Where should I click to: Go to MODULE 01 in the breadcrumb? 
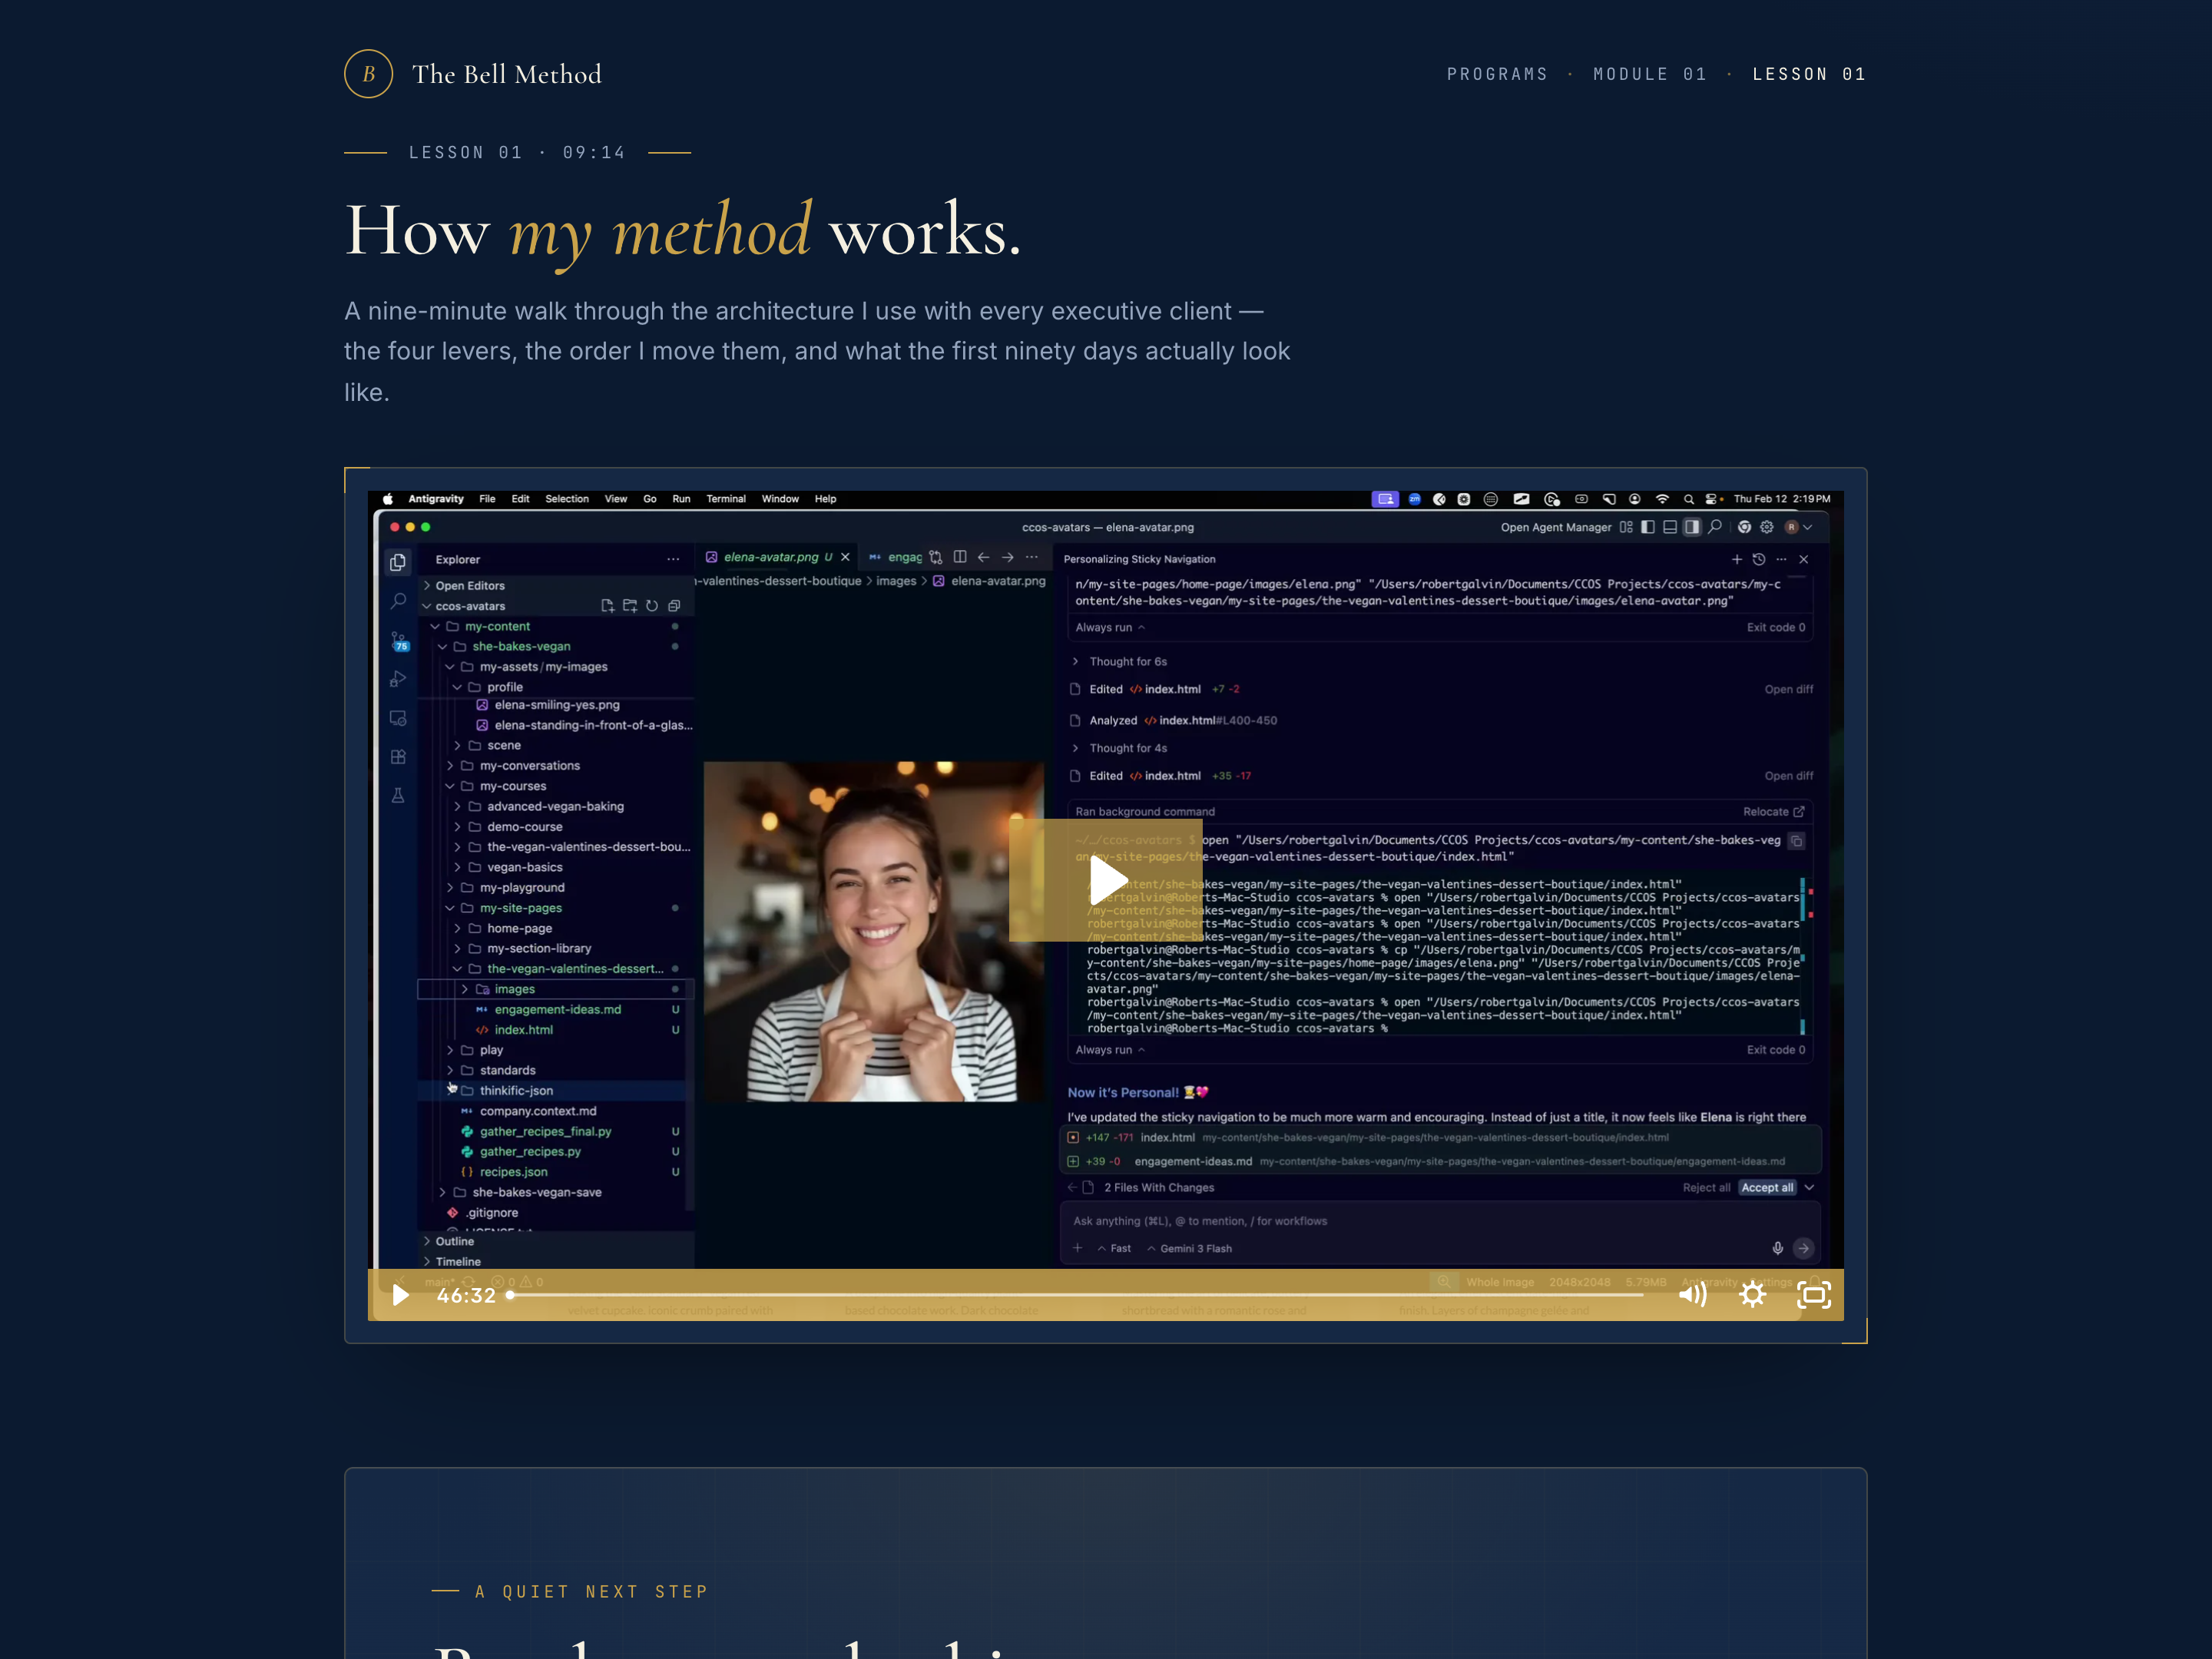pos(1650,74)
